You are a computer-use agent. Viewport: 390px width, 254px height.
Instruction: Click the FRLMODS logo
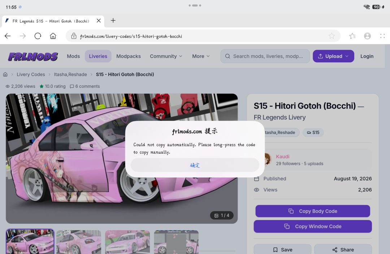tap(33, 56)
